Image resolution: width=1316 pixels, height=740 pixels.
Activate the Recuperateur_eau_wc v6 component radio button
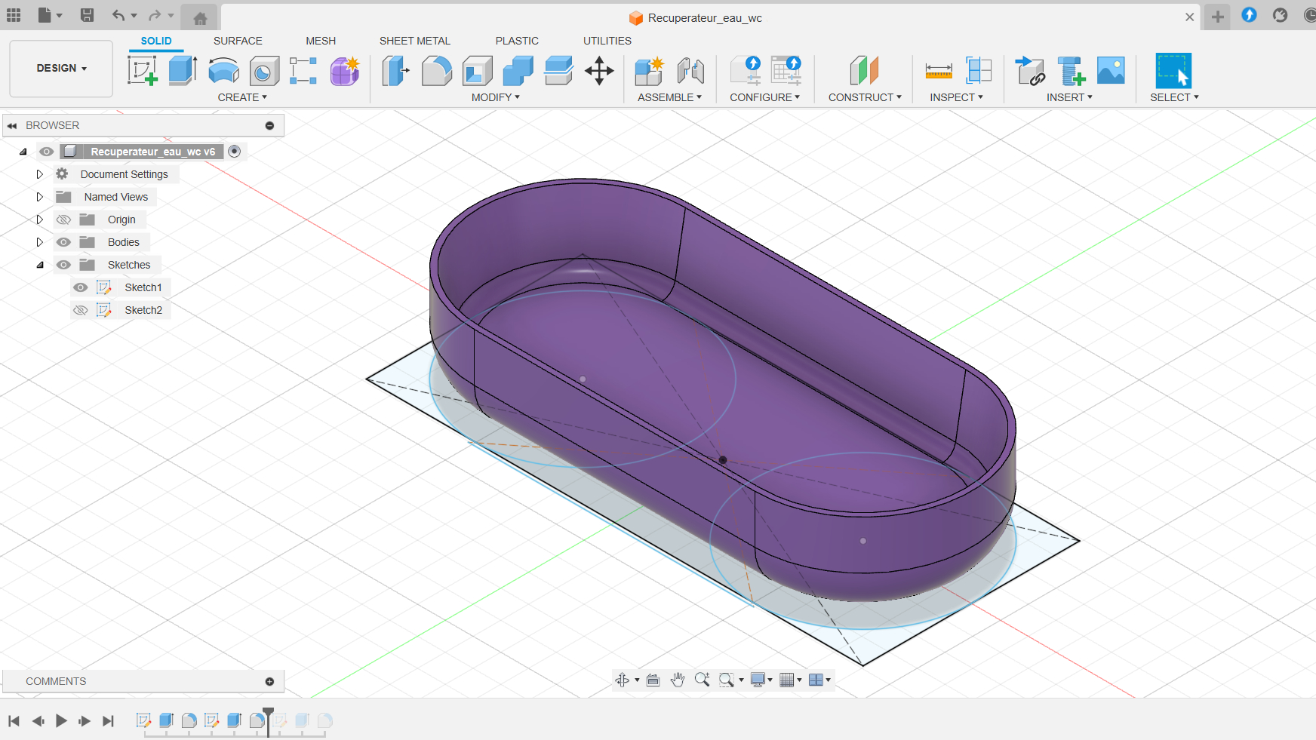point(235,152)
